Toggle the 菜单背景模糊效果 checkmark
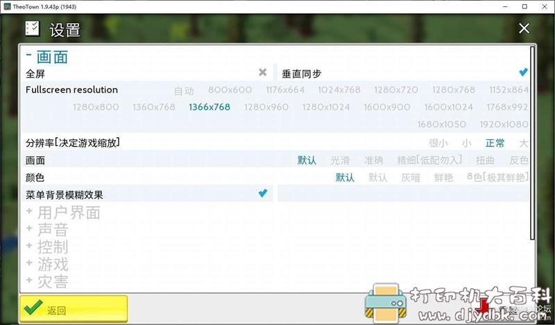Viewport: 555px width, 325px height. (263, 193)
